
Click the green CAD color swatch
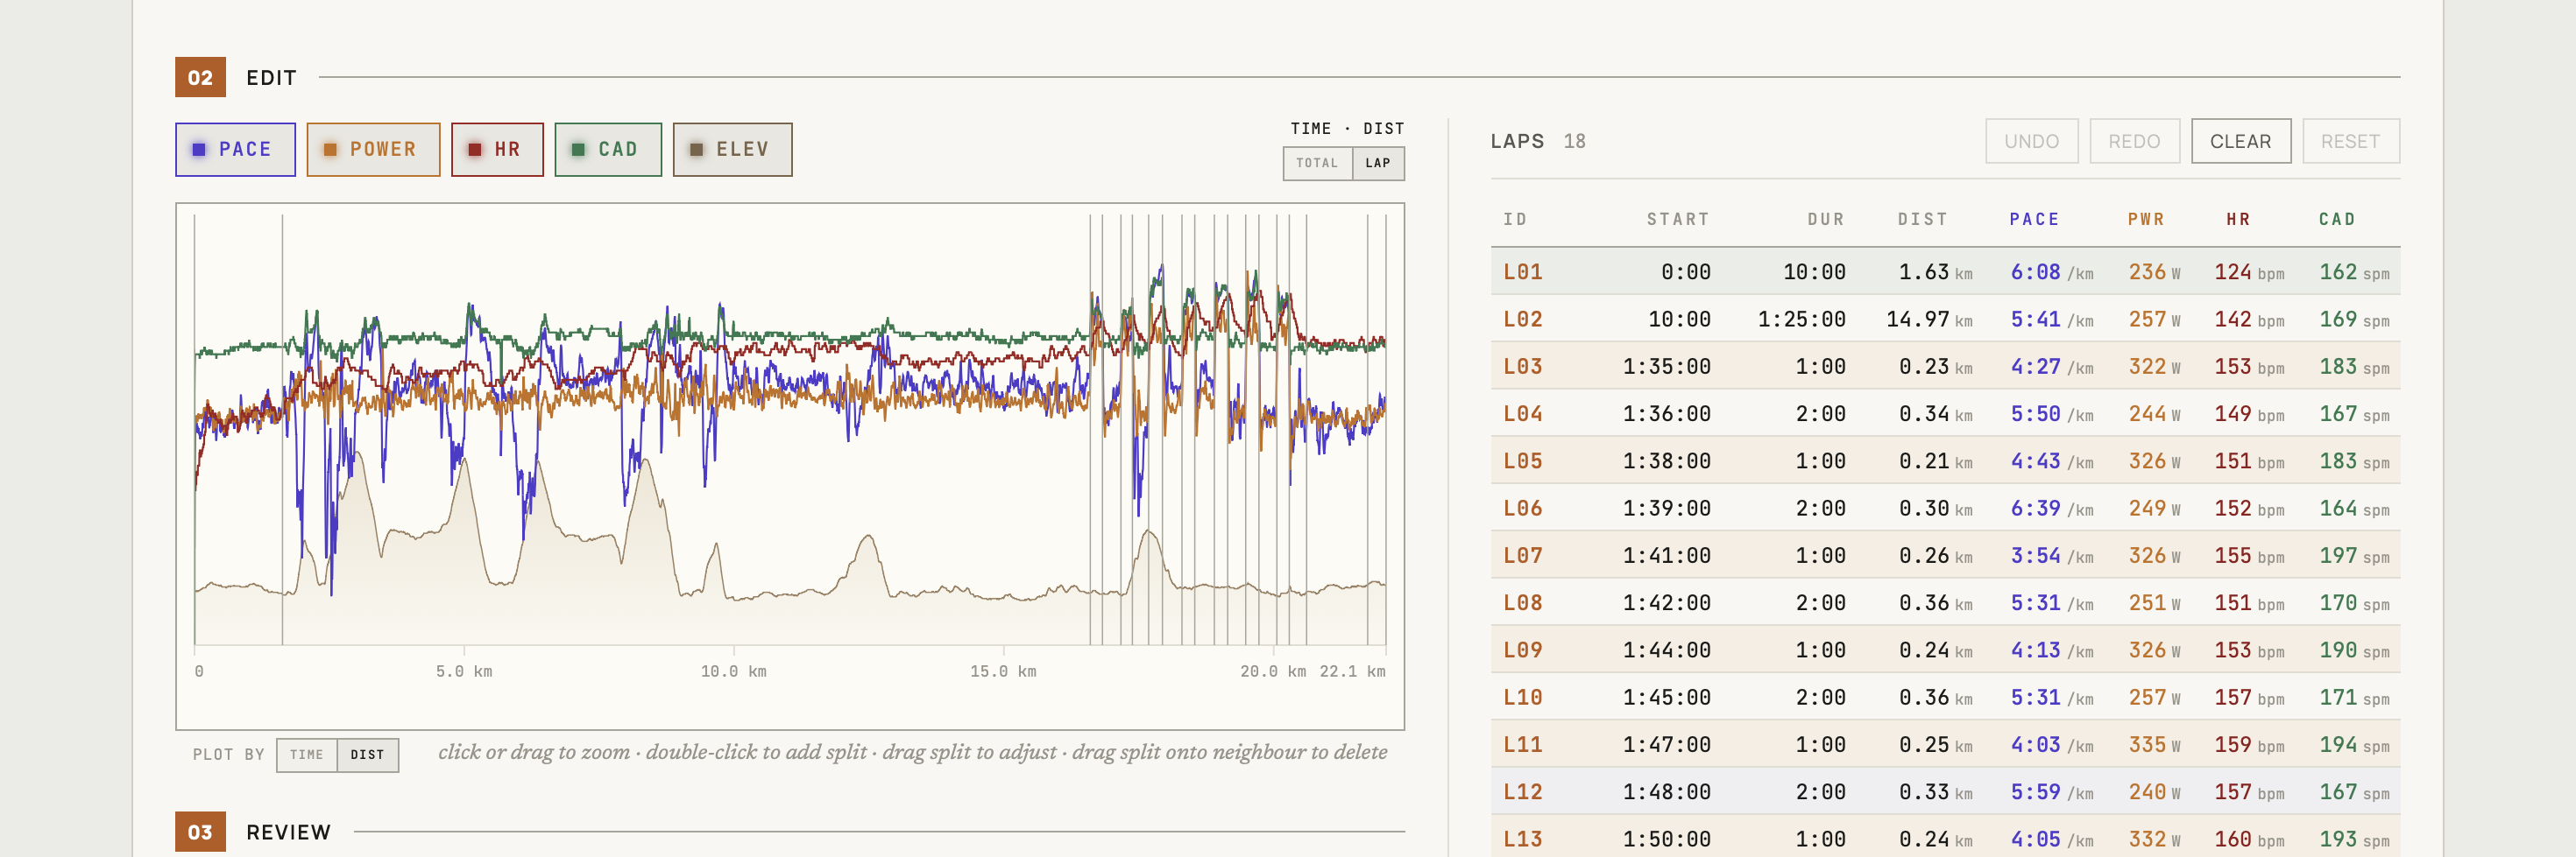tap(578, 150)
